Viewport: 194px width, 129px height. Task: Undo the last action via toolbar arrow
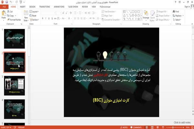click(11, 2)
